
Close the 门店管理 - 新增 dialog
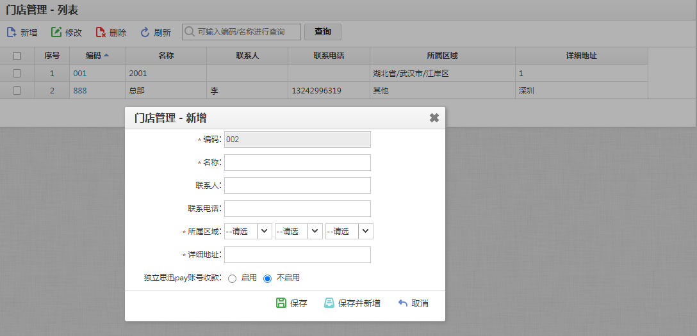pos(434,118)
